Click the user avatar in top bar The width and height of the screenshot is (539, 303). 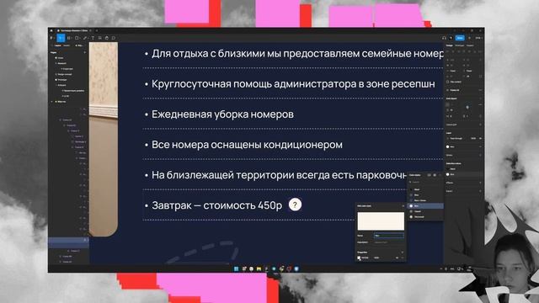451,37
